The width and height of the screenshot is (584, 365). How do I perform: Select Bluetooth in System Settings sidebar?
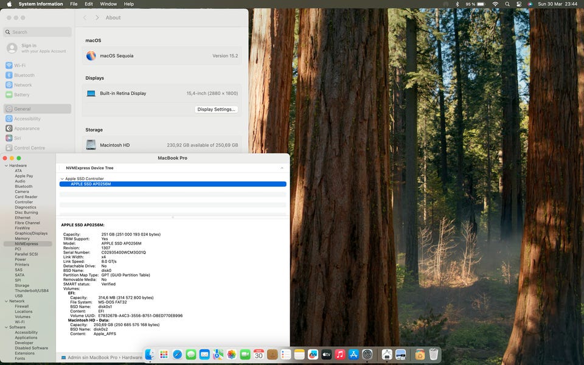click(24, 75)
